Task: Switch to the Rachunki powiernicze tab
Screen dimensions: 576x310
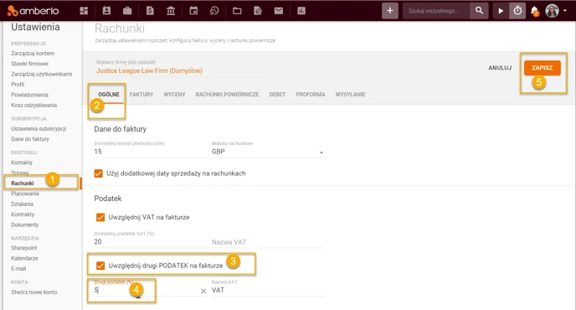Action: coord(227,95)
